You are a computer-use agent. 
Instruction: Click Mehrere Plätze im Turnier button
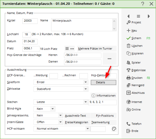click(x=97, y=49)
